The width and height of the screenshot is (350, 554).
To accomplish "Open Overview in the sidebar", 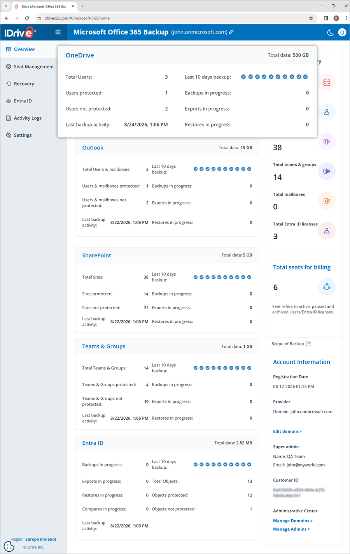I will point(24,49).
